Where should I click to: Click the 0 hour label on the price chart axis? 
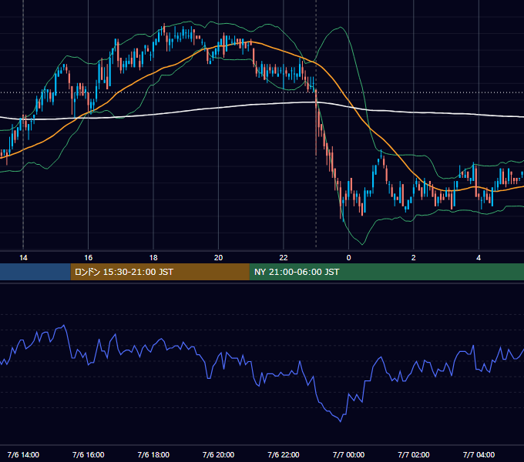(348, 258)
